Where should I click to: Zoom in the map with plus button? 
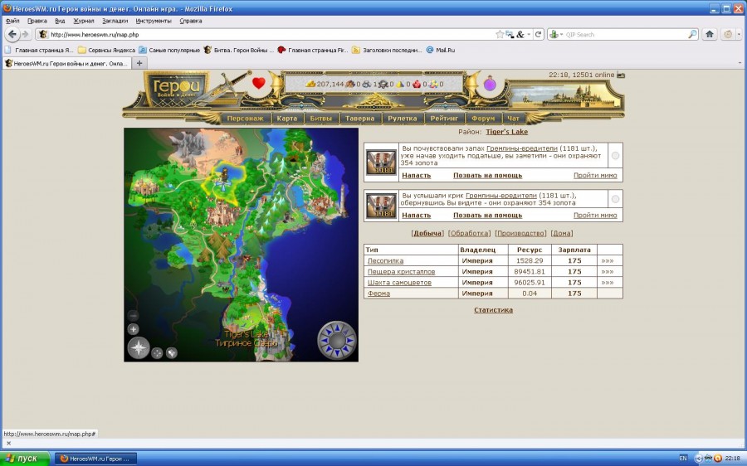tap(134, 329)
